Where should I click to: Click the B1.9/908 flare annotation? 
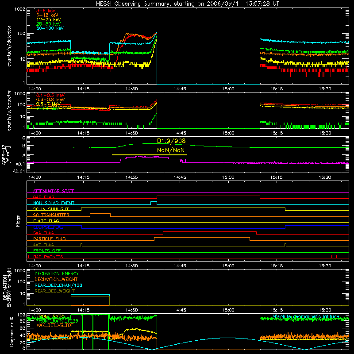pos(171,141)
